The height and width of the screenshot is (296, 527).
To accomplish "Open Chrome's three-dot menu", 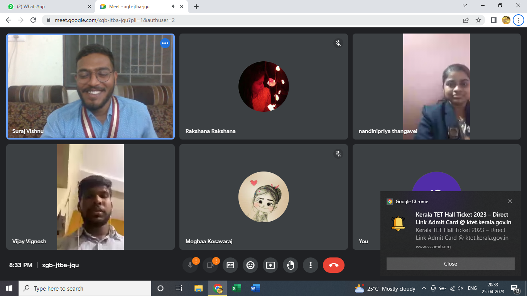I will click(x=518, y=20).
